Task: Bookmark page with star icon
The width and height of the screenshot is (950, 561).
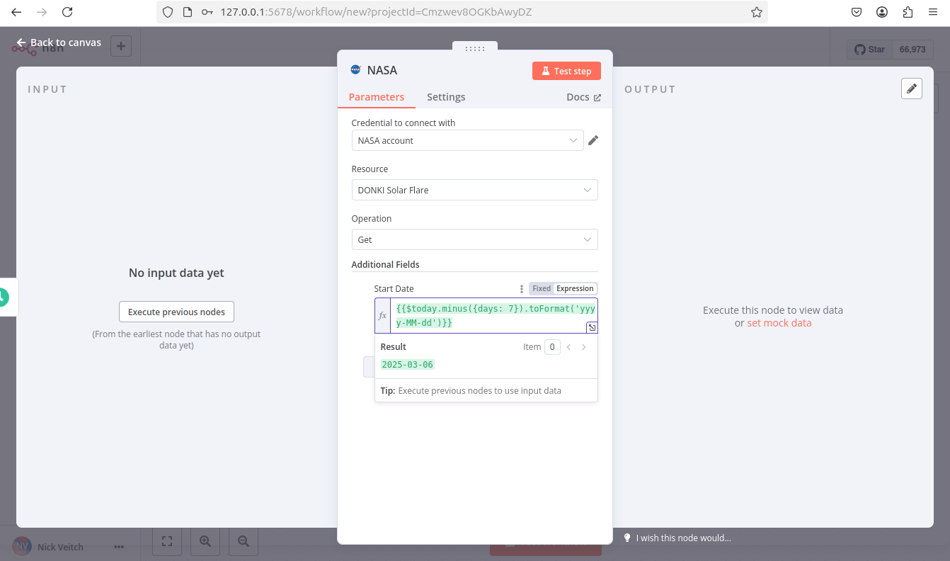Action: tap(756, 12)
